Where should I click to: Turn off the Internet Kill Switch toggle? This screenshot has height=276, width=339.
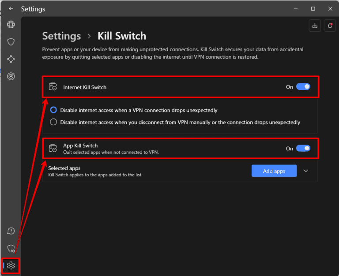point(303,87)
